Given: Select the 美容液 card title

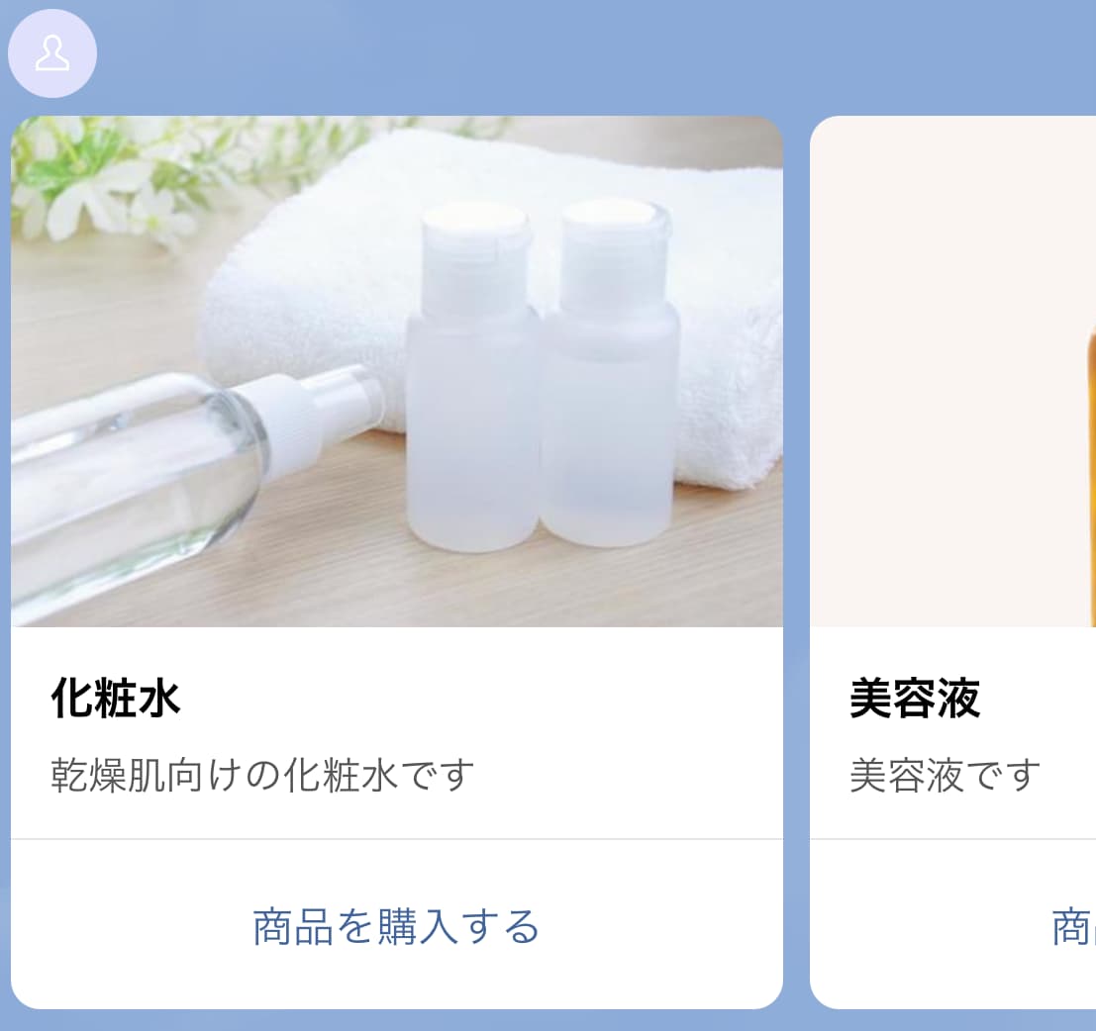Looking at the screenshot, I should [x=914, y=698].
